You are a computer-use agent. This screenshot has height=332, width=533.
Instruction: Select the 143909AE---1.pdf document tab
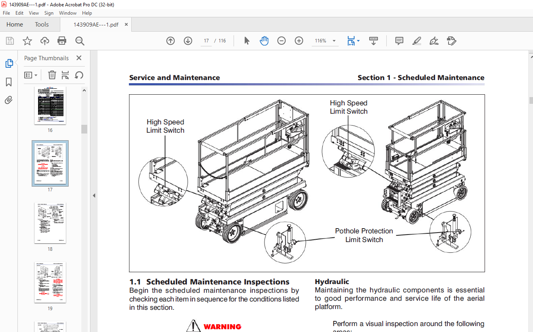click(96, 25)
